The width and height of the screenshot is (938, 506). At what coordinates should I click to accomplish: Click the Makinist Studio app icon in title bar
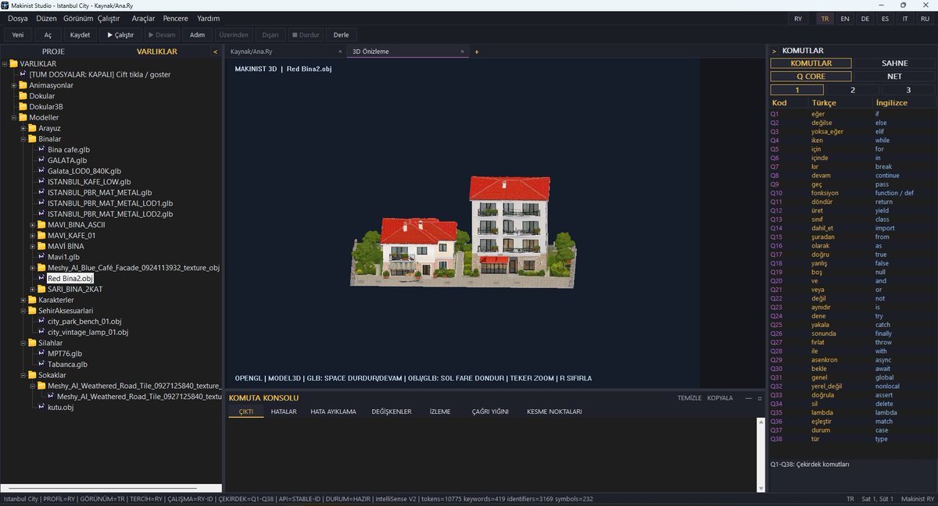point(6,5)
